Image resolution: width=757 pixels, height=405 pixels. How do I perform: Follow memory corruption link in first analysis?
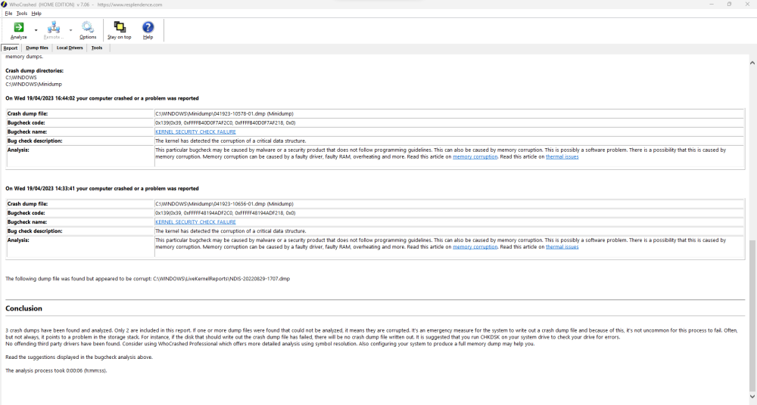click(x=475, y=156)
